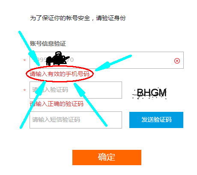Image resolution: width=197 pixels, height=175 pixels.
Task: Click the 为了保证你的帐号安全 header text
Action: pyautogui.click(x=60, y=18)
